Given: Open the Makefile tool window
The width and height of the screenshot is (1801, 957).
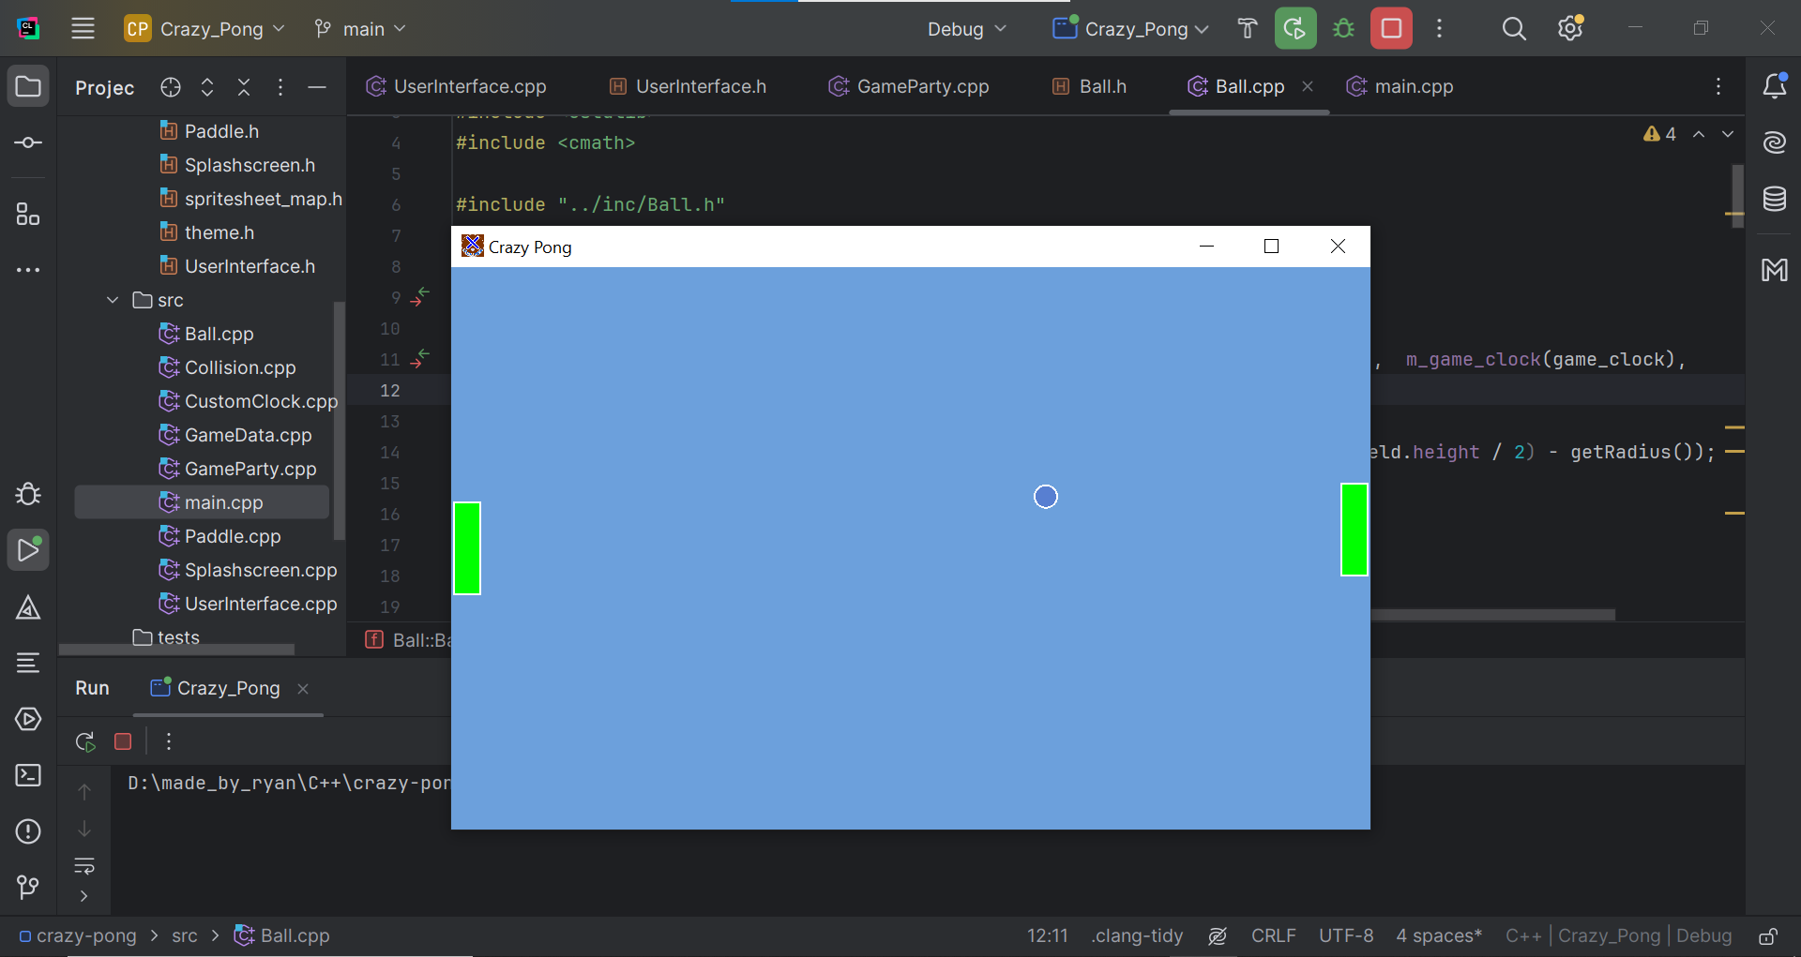Looking at the screenshot, I should tap(1775, 271).
